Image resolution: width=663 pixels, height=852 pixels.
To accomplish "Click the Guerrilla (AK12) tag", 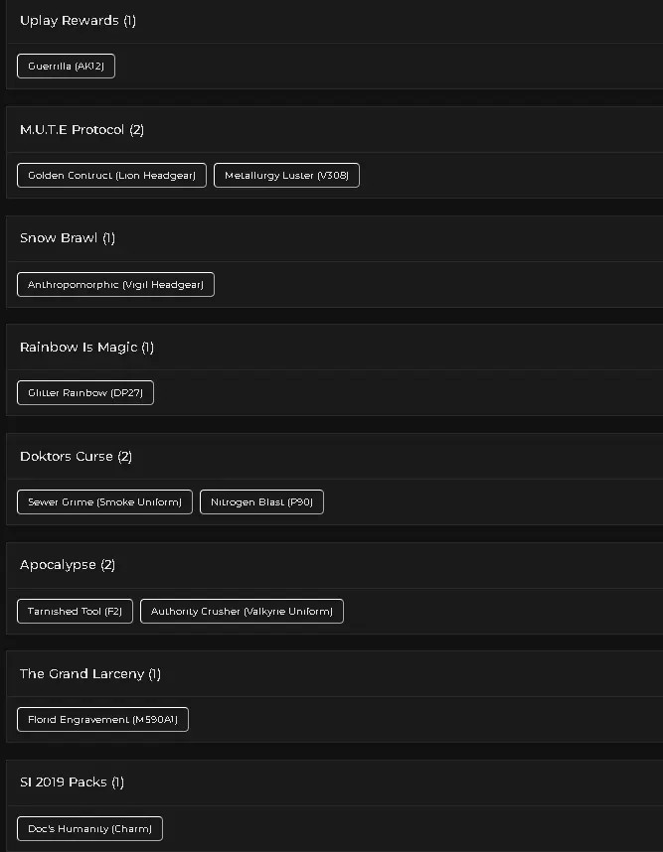I will [66, 67].
